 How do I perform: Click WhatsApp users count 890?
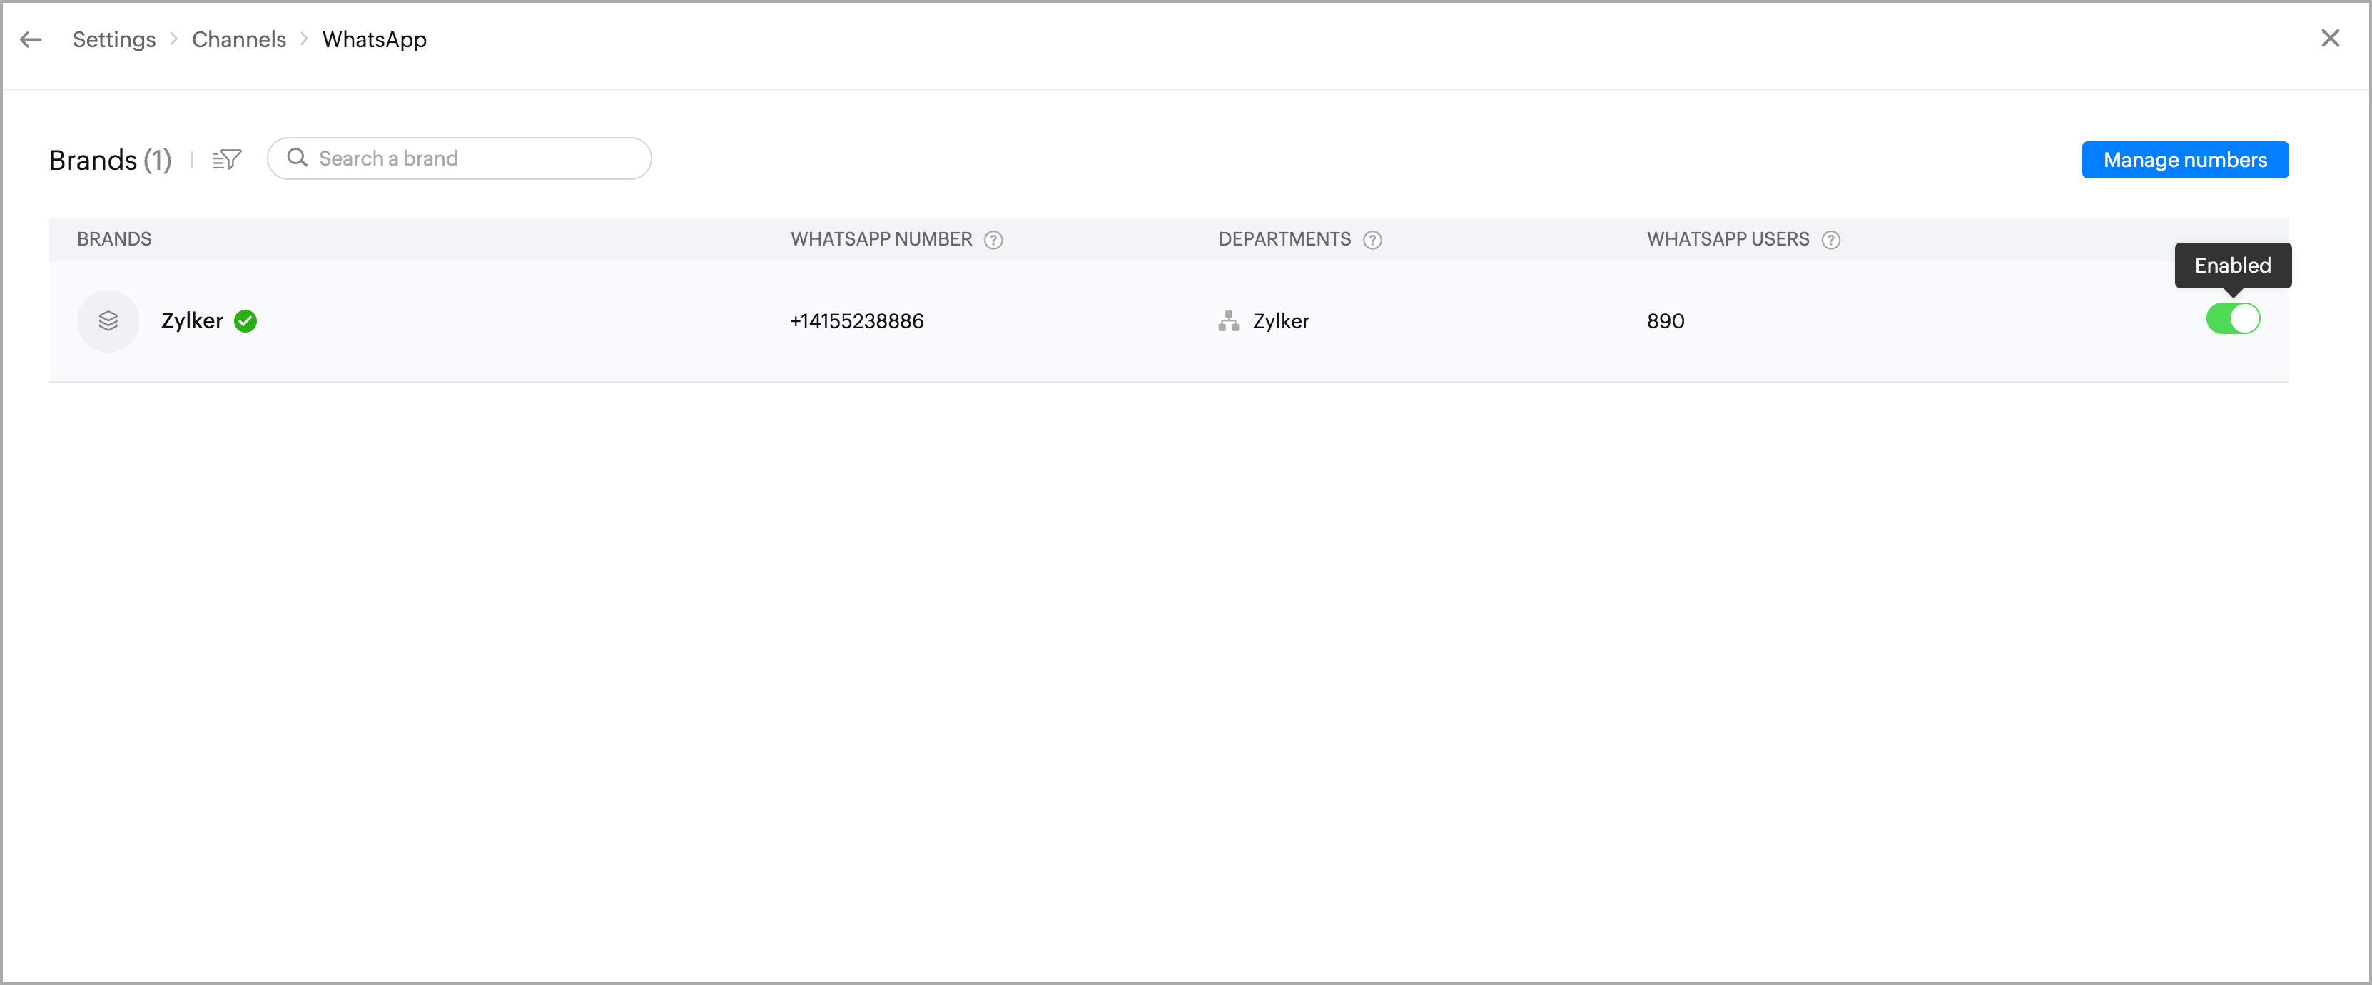(x=1665, y=320)
